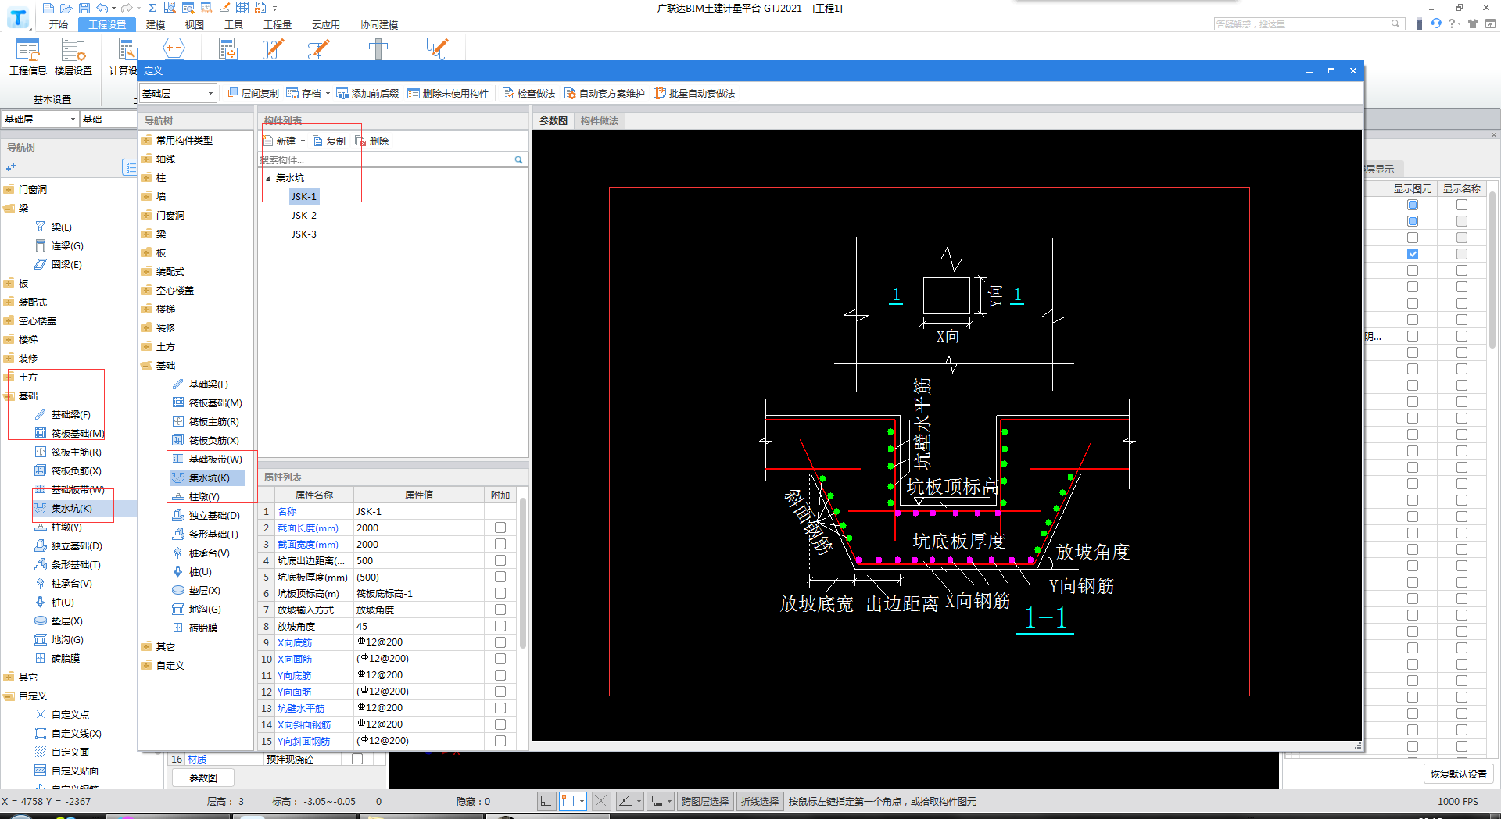Select JSK-3 in component list
The height and width of the screenshot is (819, 1501).
pos(304,234)
